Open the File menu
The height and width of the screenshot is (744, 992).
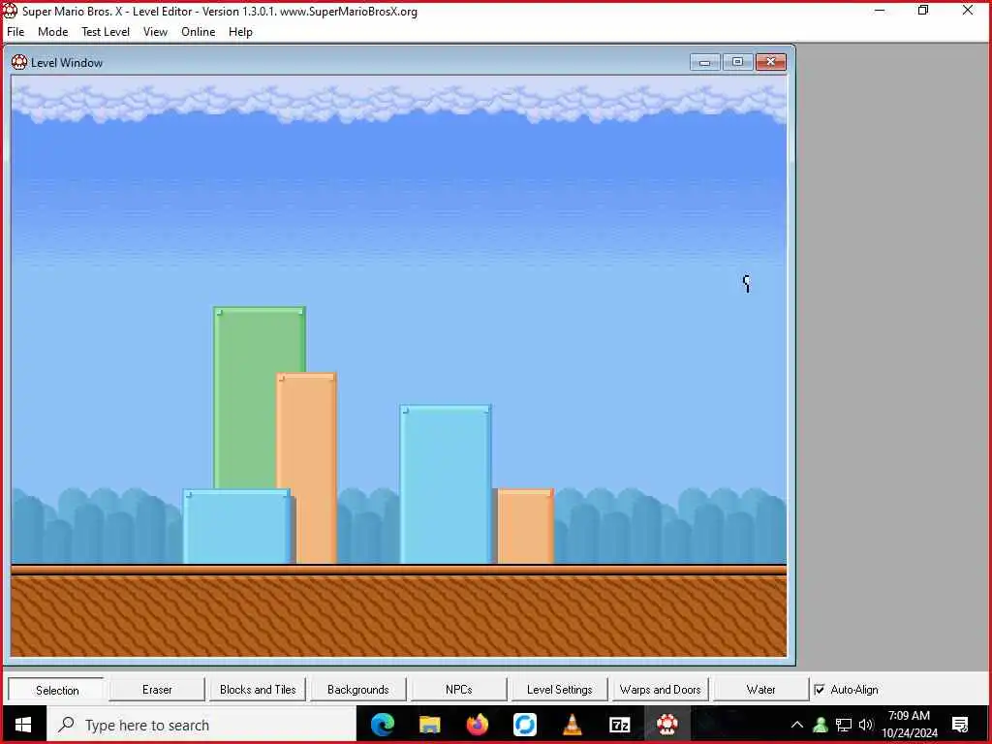coord(15,32)
